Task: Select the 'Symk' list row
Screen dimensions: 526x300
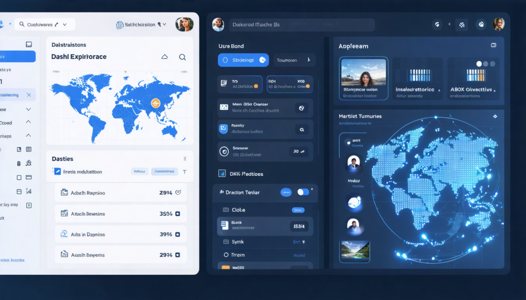Action: pyautogui.click(x=265, y=242)
